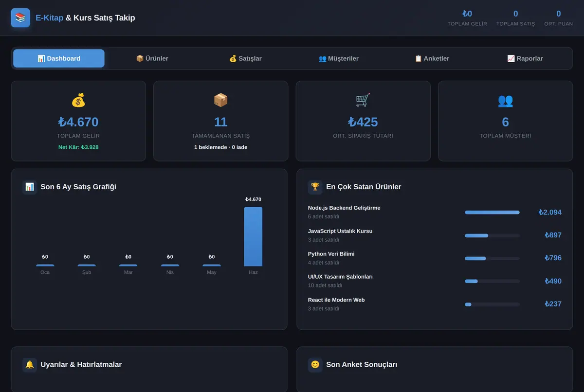Select the active Dashboard tab
The width and height of the screenshot is (584, 392).
[59, 58]
